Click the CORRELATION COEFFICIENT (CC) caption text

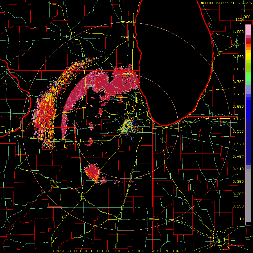[x=89, y=251]
